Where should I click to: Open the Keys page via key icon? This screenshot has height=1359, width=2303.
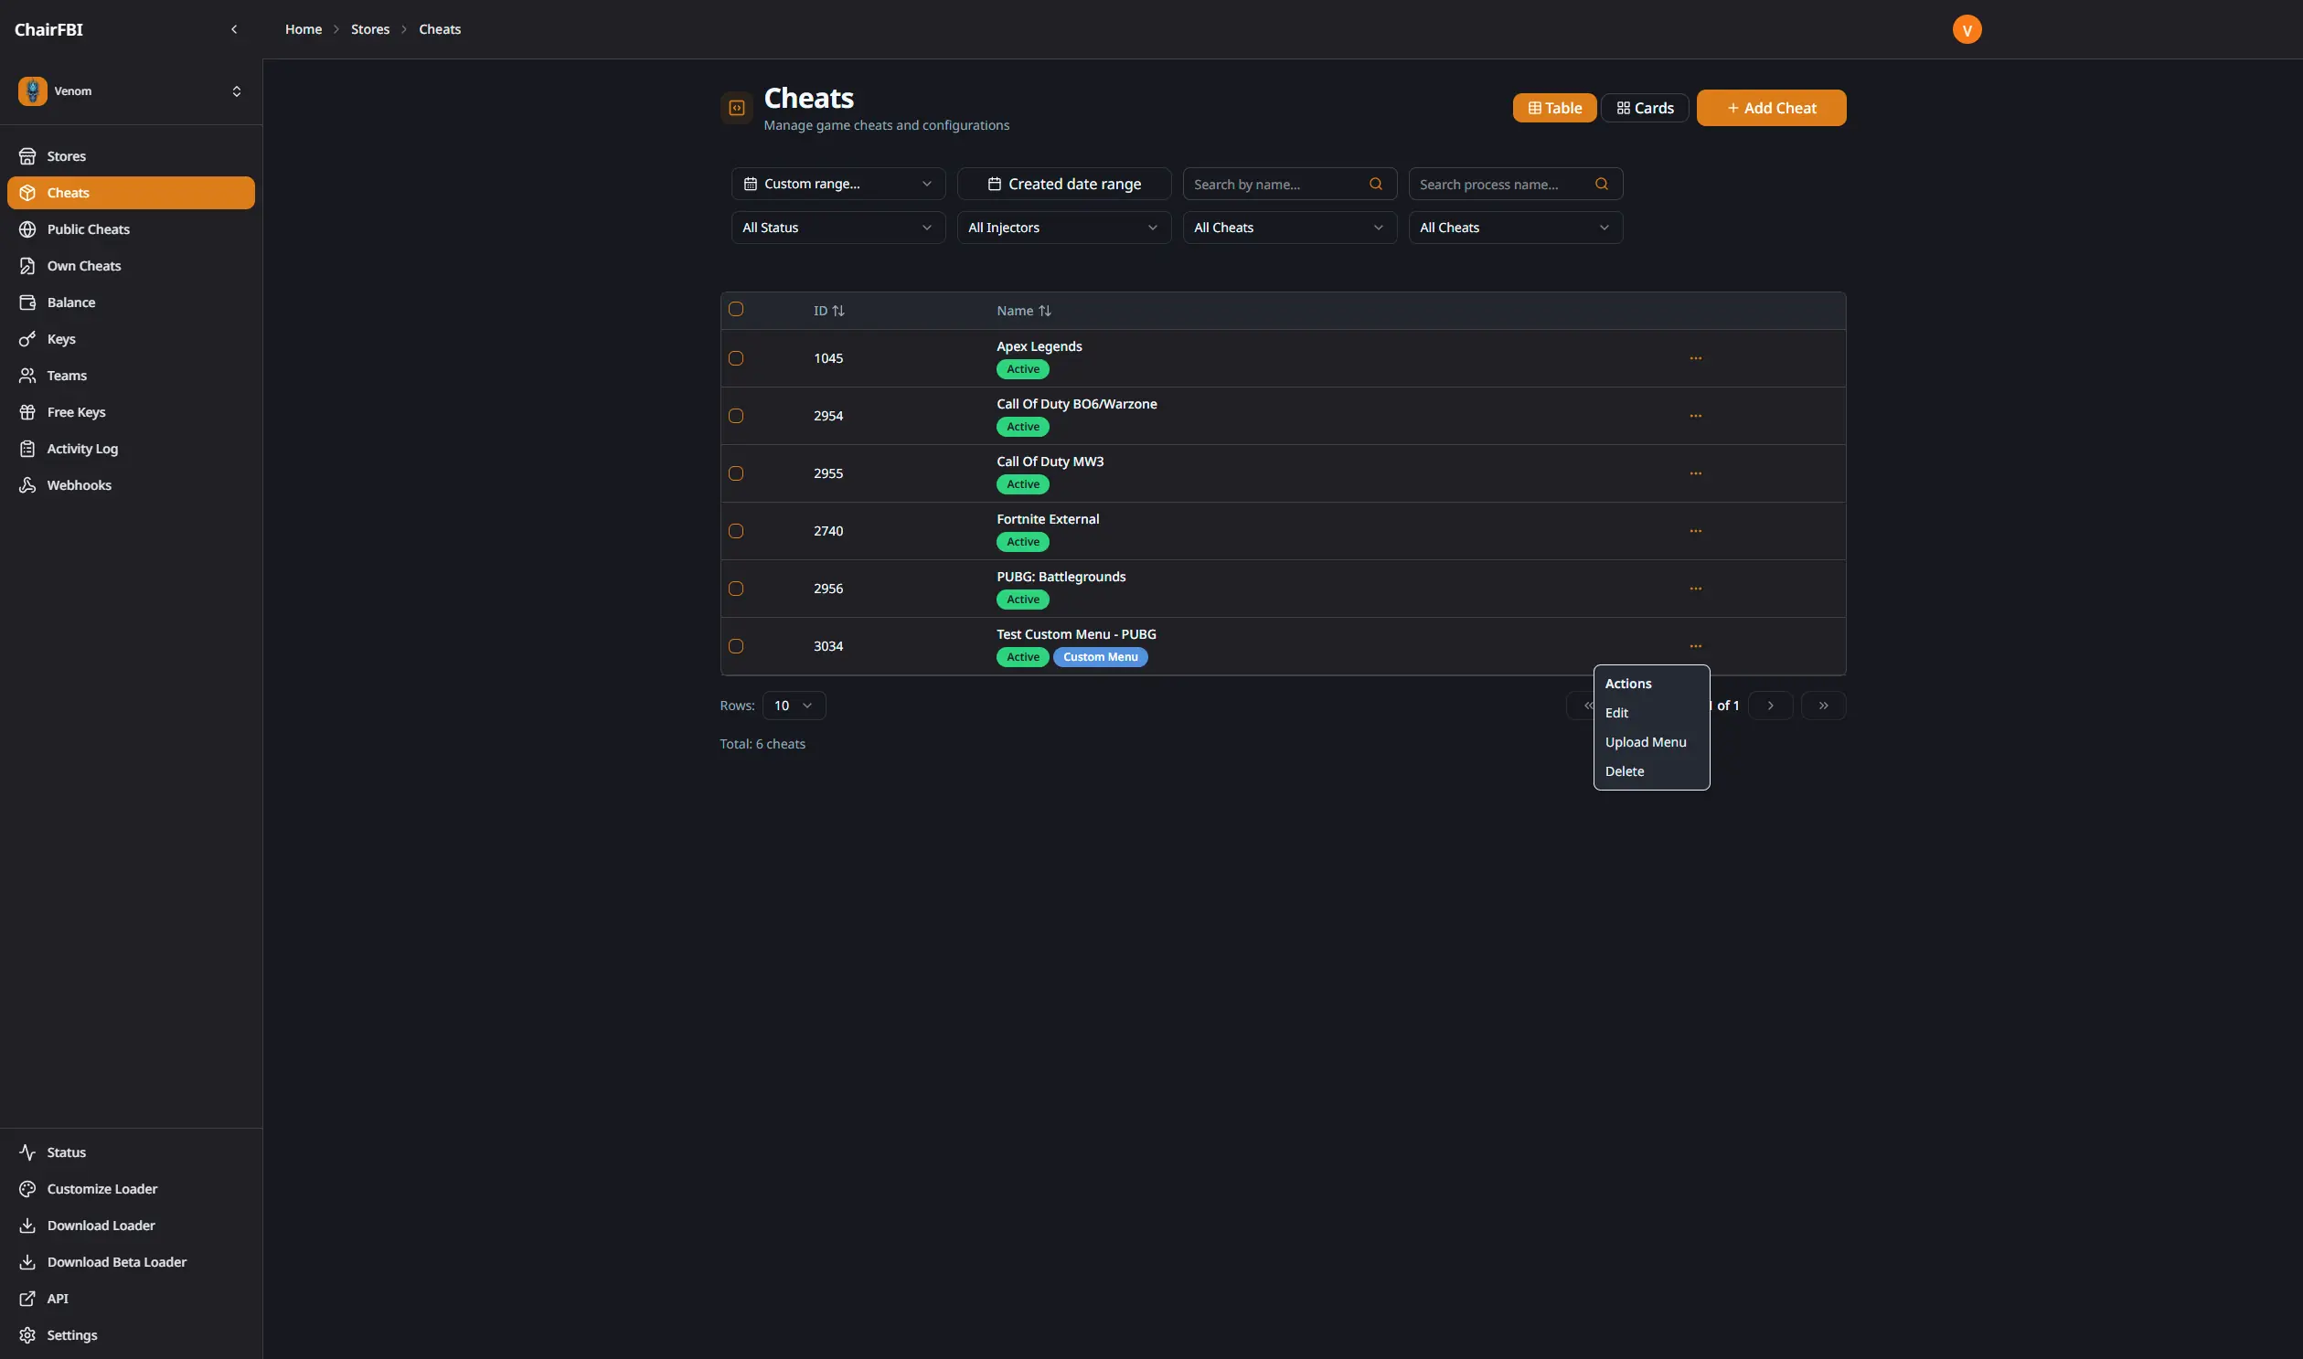(x=27, y=339)
